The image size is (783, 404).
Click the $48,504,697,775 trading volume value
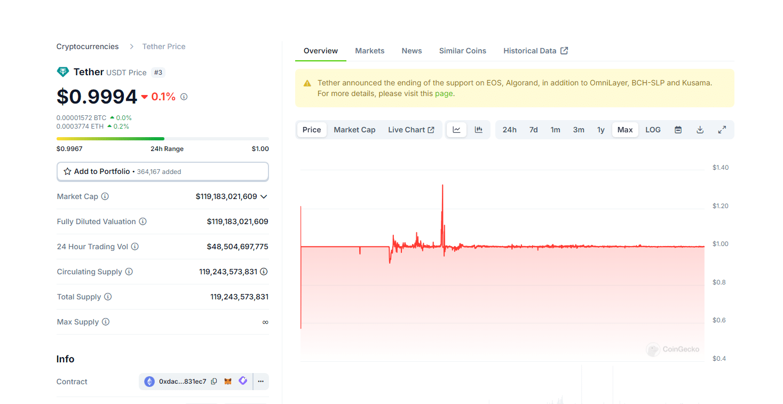(x=238, y=247)
